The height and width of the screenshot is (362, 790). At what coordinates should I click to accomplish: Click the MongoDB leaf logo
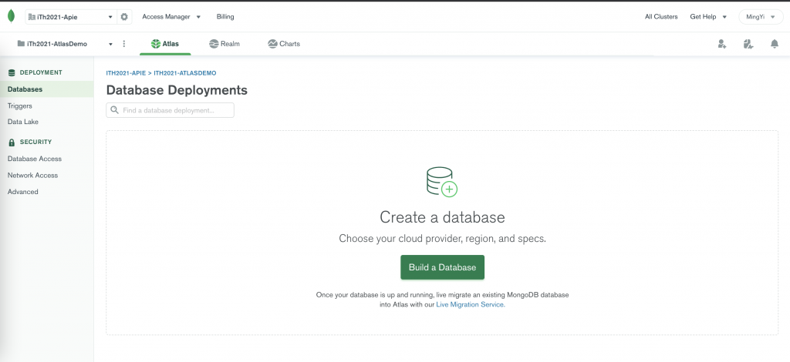(x=12, y=16)
